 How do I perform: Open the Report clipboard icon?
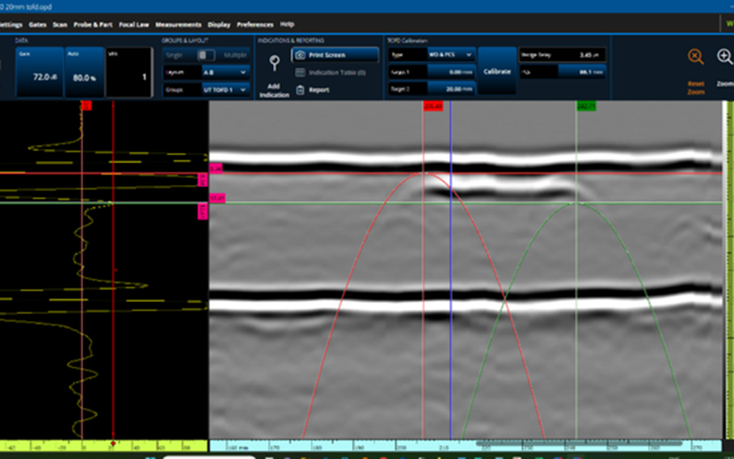coord(299,90)
